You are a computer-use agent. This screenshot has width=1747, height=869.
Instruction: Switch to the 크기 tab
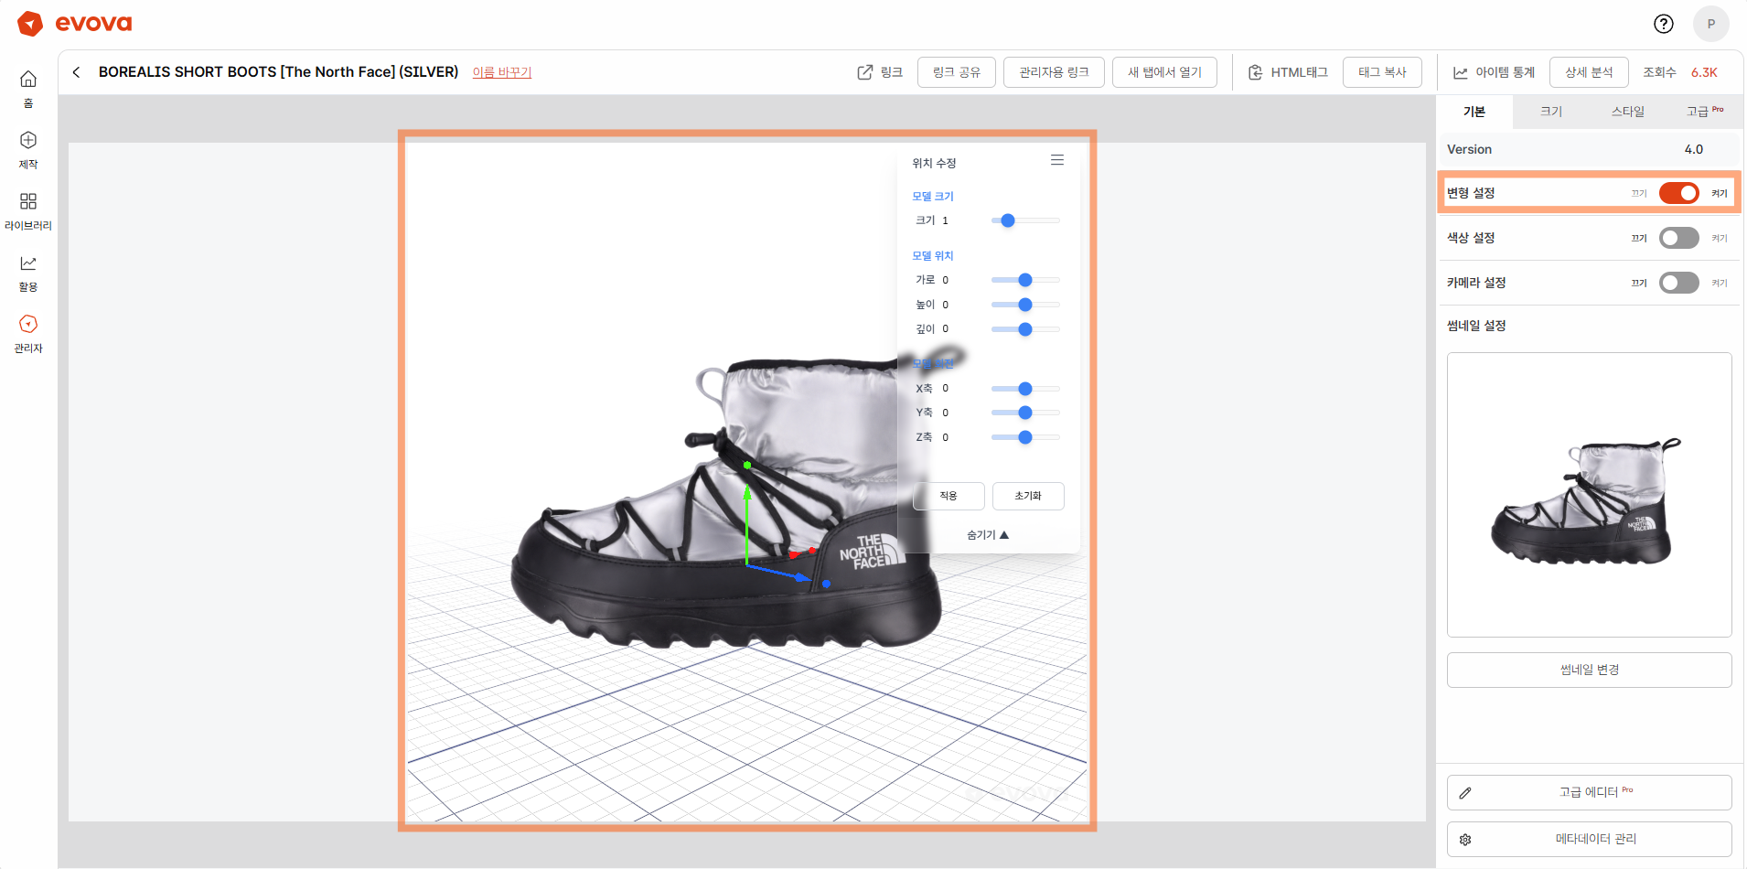pyautogui.click(x=1550, y=112)
